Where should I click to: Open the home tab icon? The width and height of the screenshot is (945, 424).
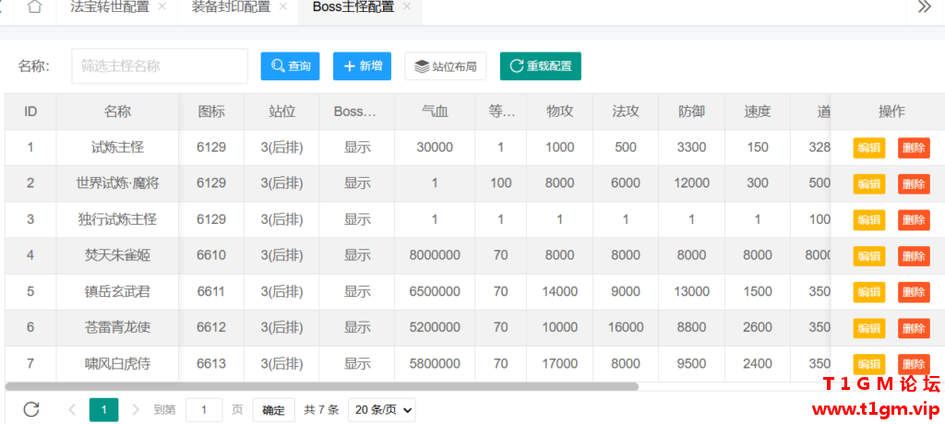35,7
